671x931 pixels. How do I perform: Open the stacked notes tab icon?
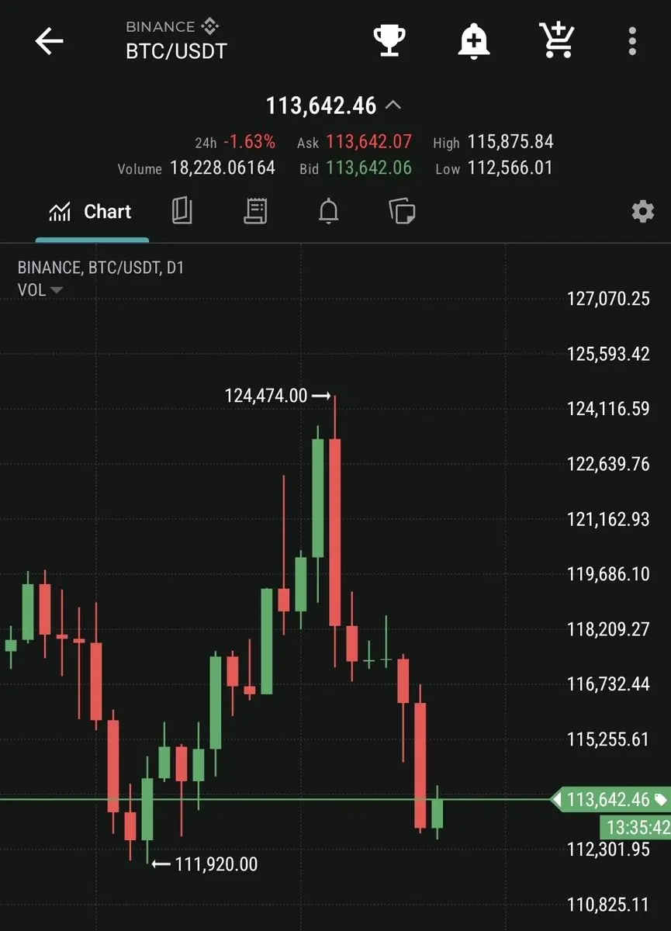coord(402,211)
